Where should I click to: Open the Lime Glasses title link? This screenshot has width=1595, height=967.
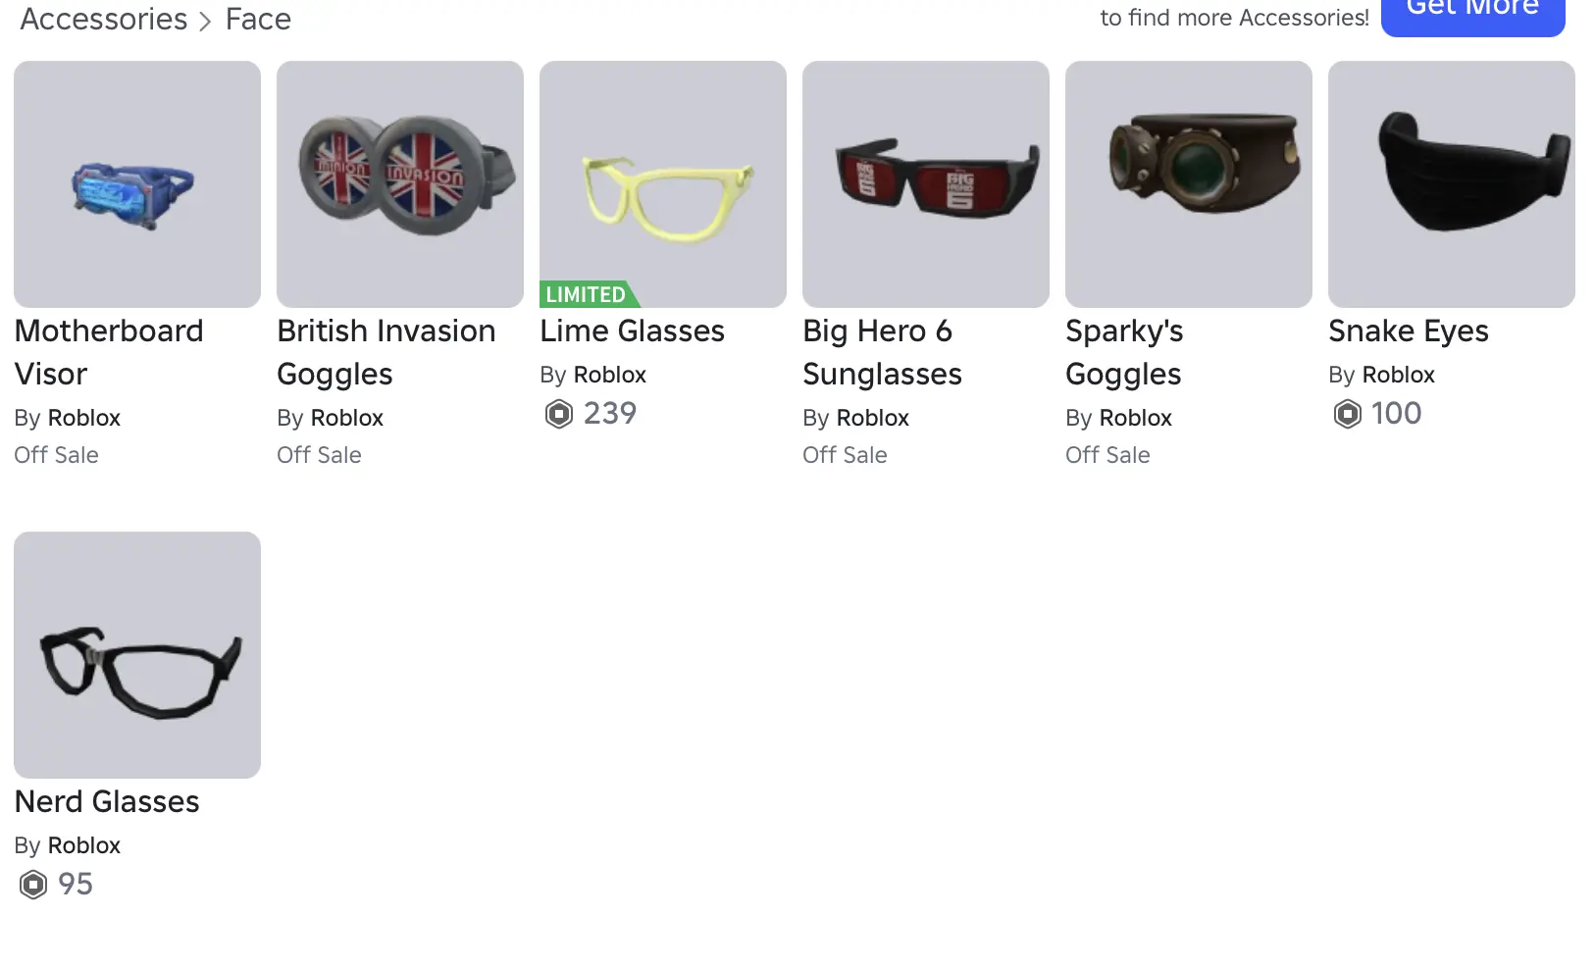[632, 331]
